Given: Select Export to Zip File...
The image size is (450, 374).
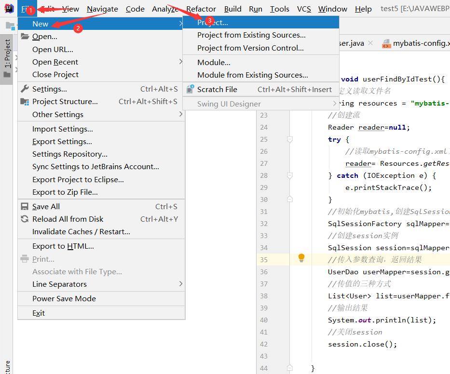Looking at the screenshot, I should click(x=101, y=192).
